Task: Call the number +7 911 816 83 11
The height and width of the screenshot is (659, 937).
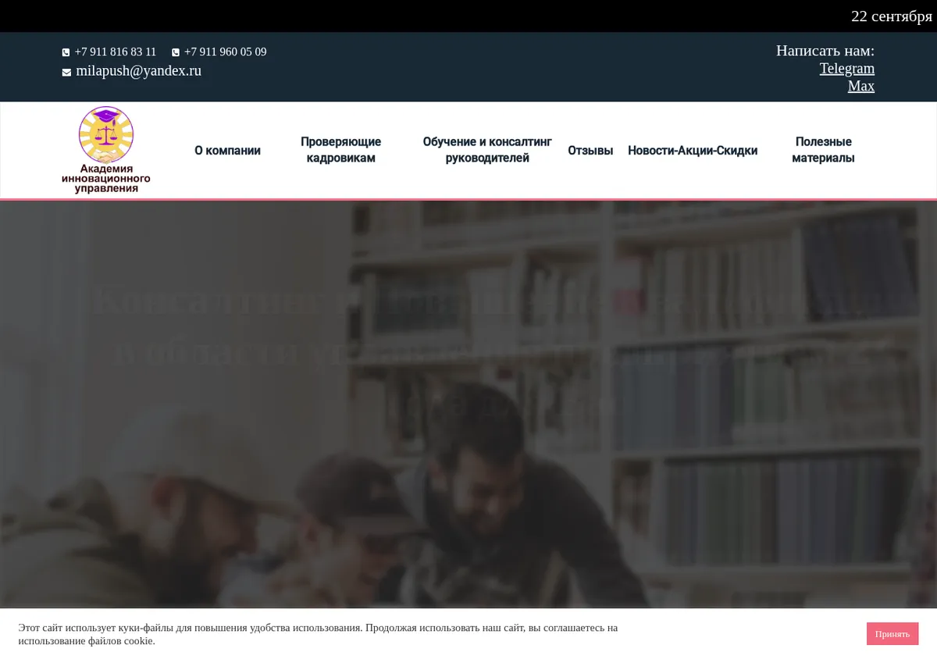Action: click(116, 52)
